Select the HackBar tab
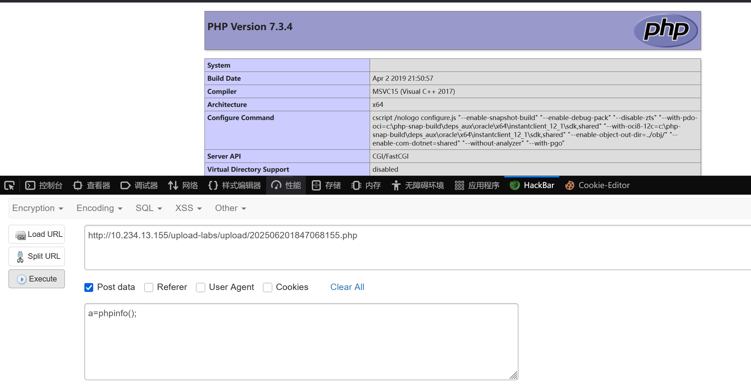Viewport: 751px width, 387px height. pos(532,186)
